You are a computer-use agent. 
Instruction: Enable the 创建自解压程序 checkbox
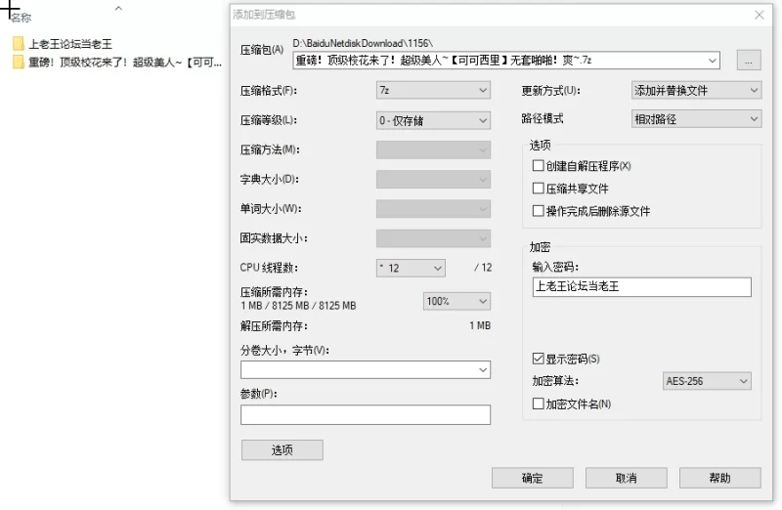click(539, 166)
